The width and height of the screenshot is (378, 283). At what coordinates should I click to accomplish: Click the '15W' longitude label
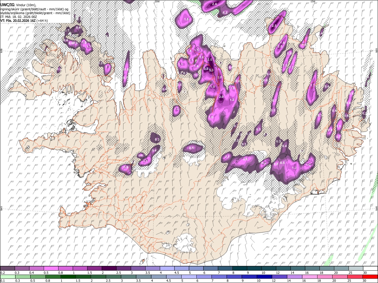click(x=313, y=1)
